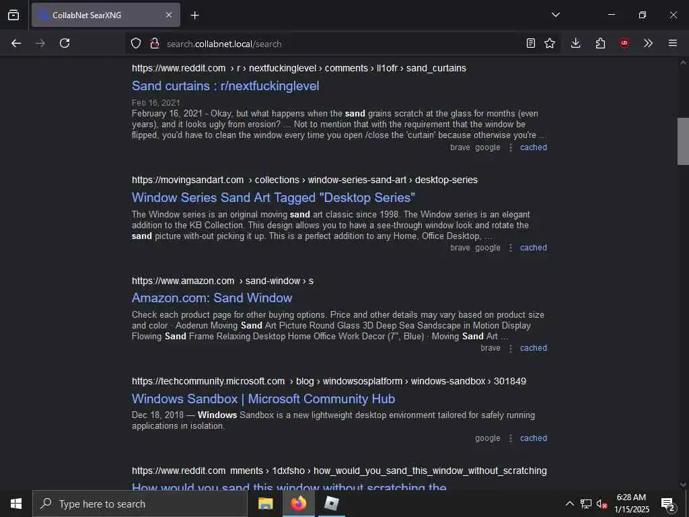Open options dots for Window Series result
This screenshot has width=689, height=517.
pyautogui.click(x=511, y=248)
